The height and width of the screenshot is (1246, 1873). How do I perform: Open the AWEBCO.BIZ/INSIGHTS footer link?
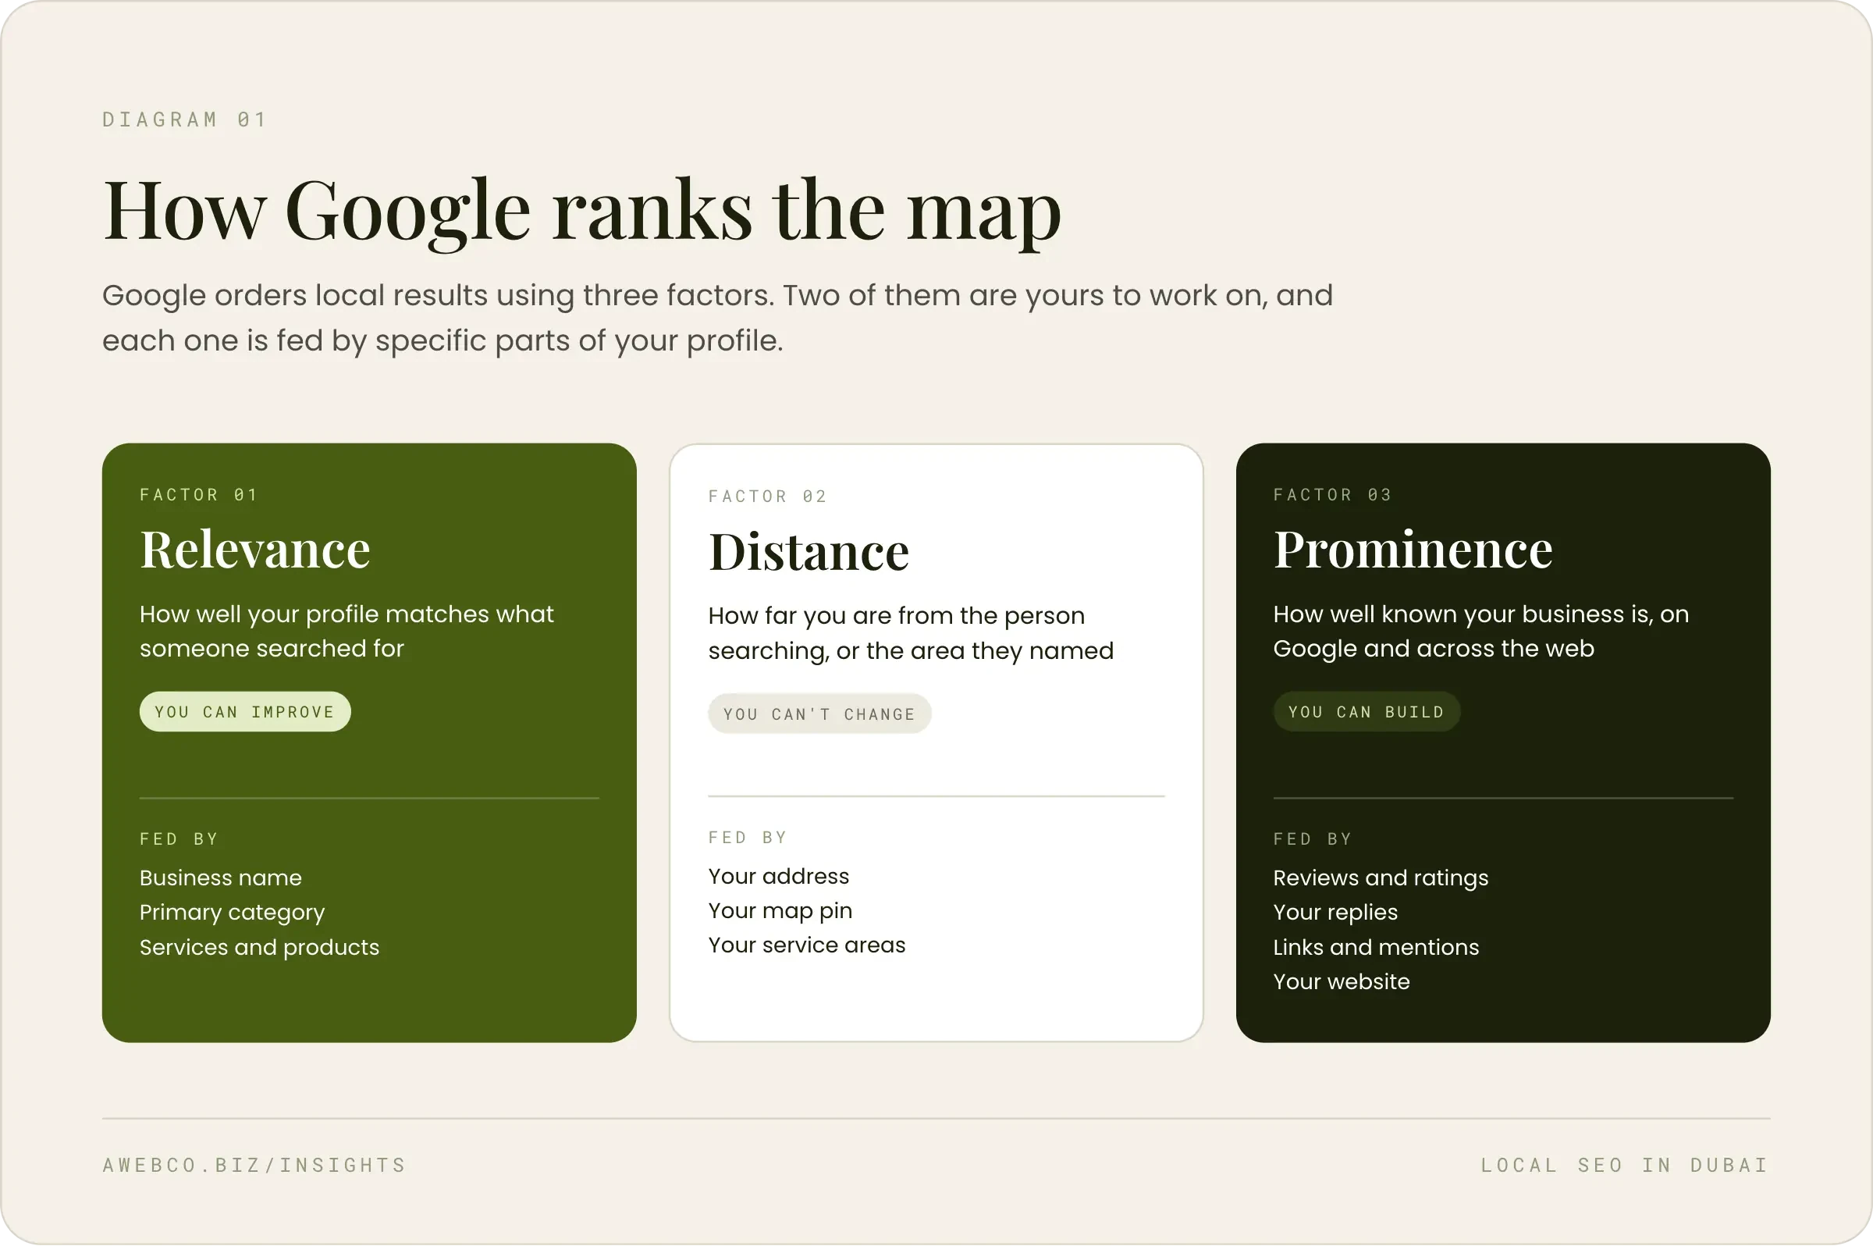254,1166
